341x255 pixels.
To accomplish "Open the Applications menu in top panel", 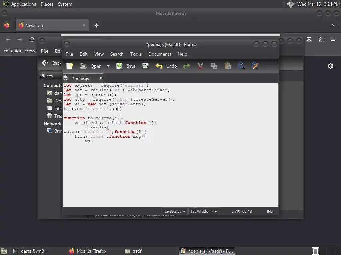I will (x=24, y=4).
